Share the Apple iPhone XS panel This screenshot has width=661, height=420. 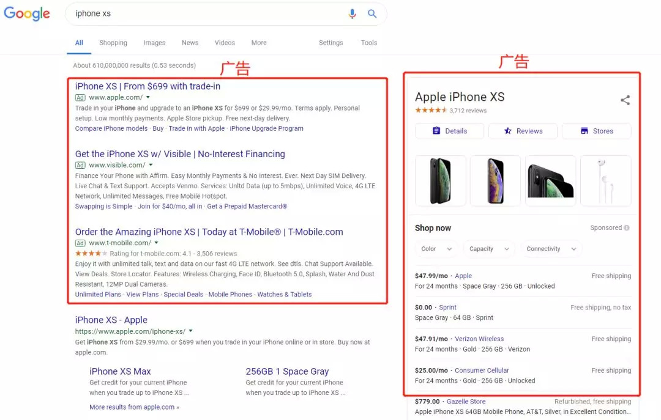coord(625,100)
